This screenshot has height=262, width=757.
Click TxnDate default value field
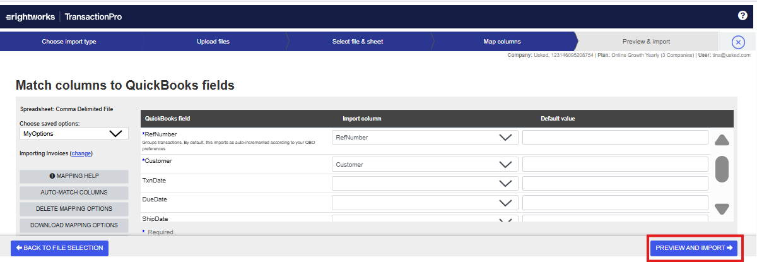615,184
